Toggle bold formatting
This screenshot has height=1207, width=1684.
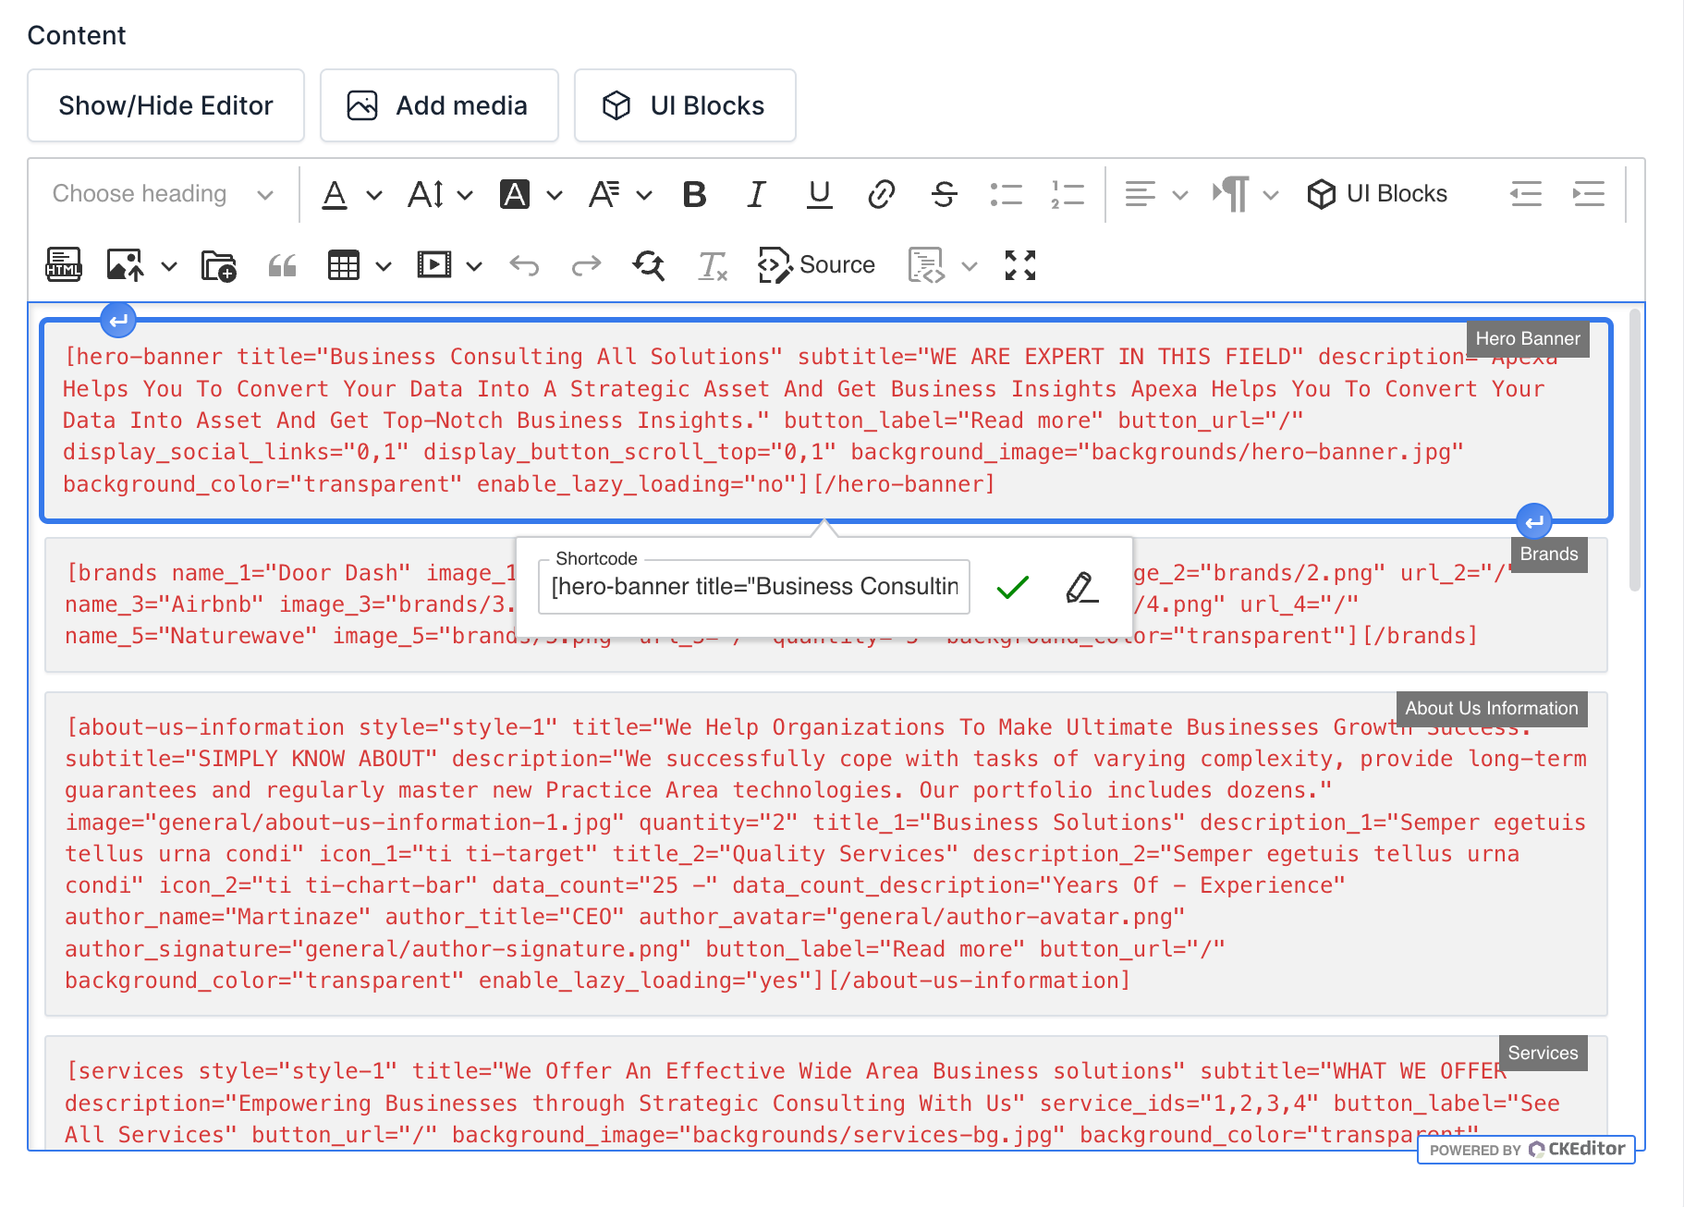click(x=694, y=194)
